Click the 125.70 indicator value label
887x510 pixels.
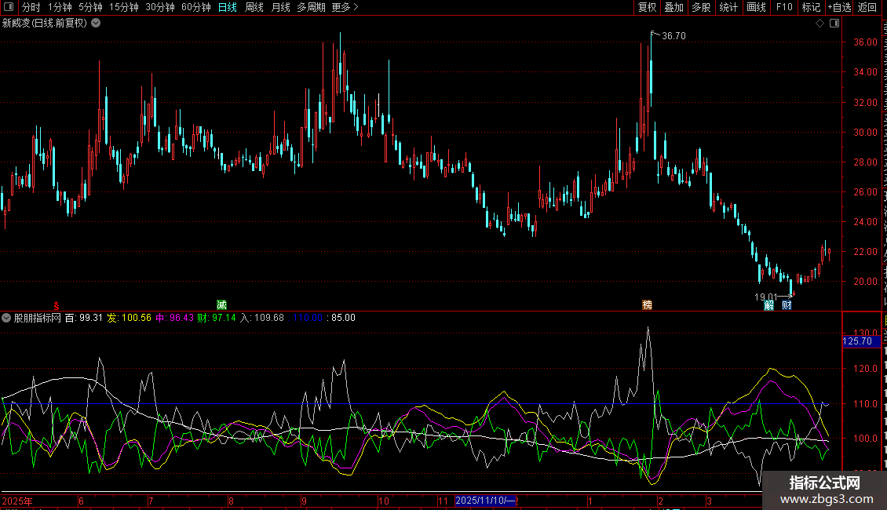click(x=862, y=341)
